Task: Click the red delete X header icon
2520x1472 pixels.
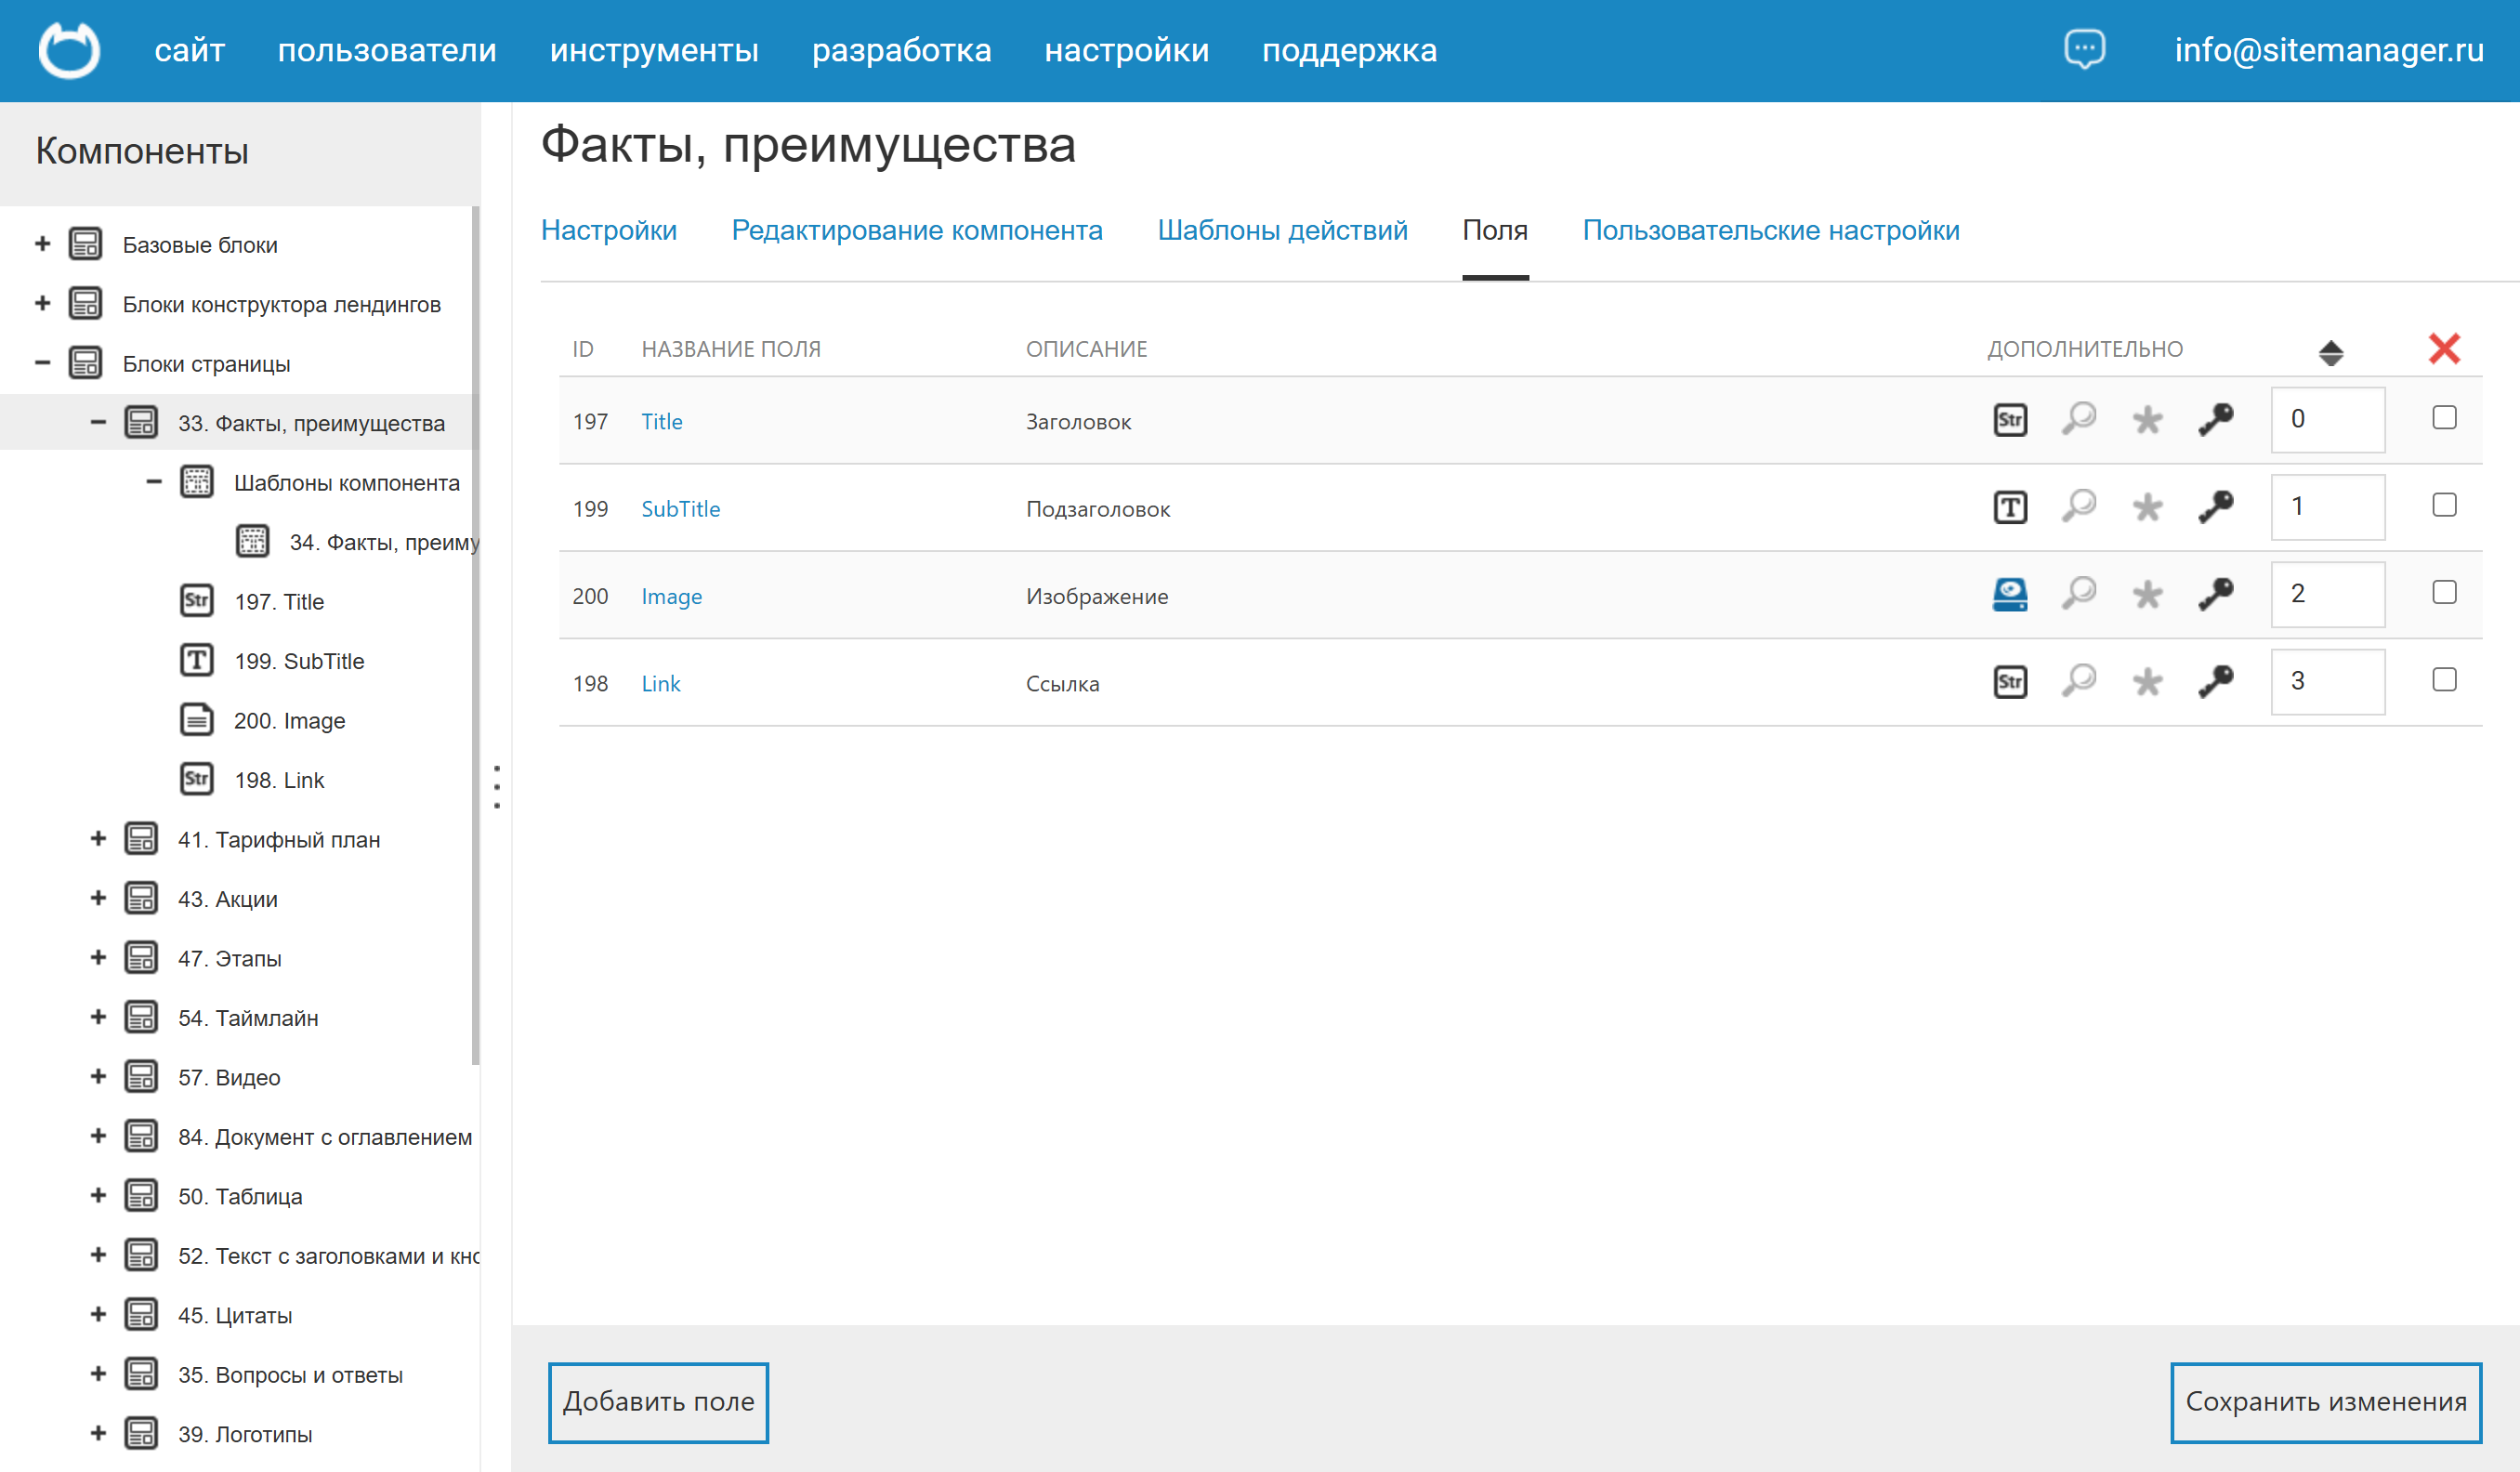Action: (2444, 348)
